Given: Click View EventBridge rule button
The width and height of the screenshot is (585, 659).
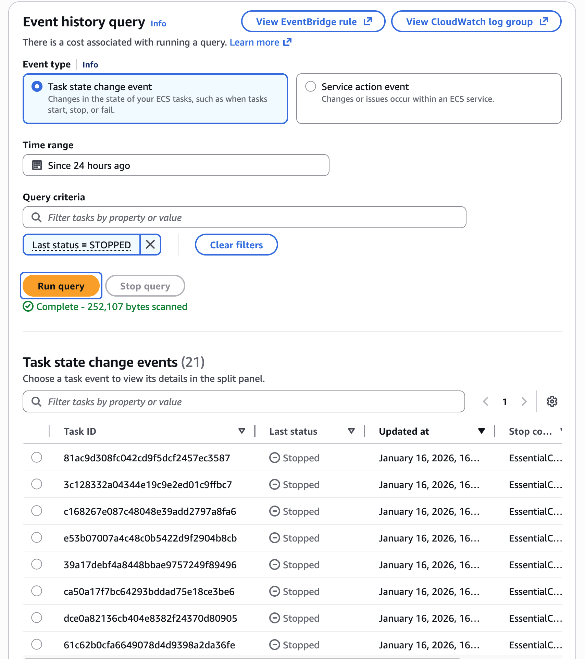Looking at the screenshot, I should pyautogui.click(x=313, y=22).
